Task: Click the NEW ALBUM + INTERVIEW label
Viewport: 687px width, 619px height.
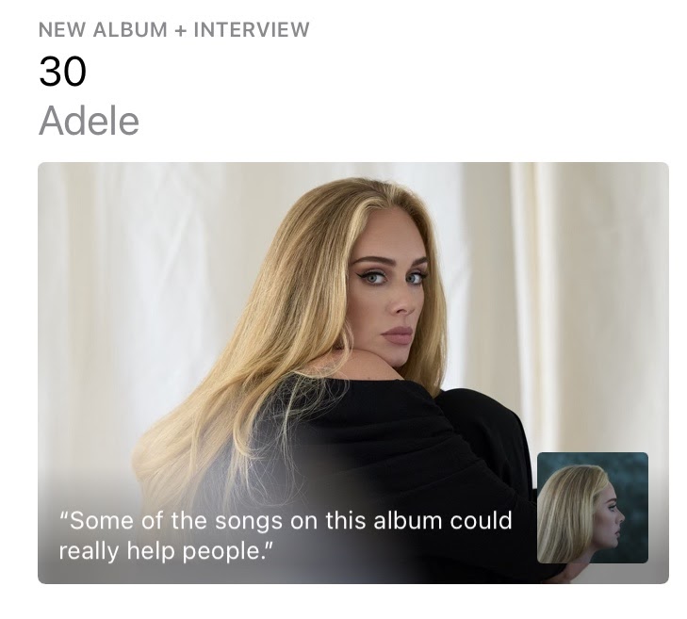Action: (x=174, y=30)
